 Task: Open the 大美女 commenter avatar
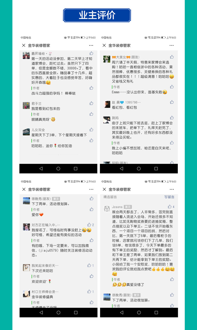pyautogui.click(x=107, y=59)
